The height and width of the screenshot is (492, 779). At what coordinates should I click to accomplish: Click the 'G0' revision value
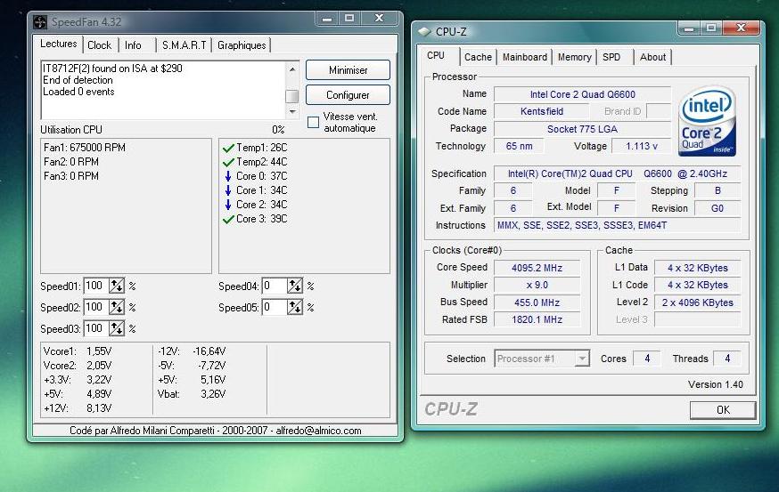(717, 208)
